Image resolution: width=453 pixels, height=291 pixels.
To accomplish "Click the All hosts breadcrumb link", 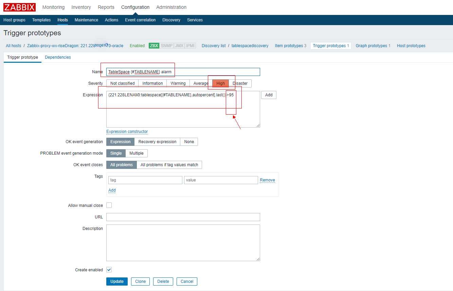I will (x=13, y=46).
